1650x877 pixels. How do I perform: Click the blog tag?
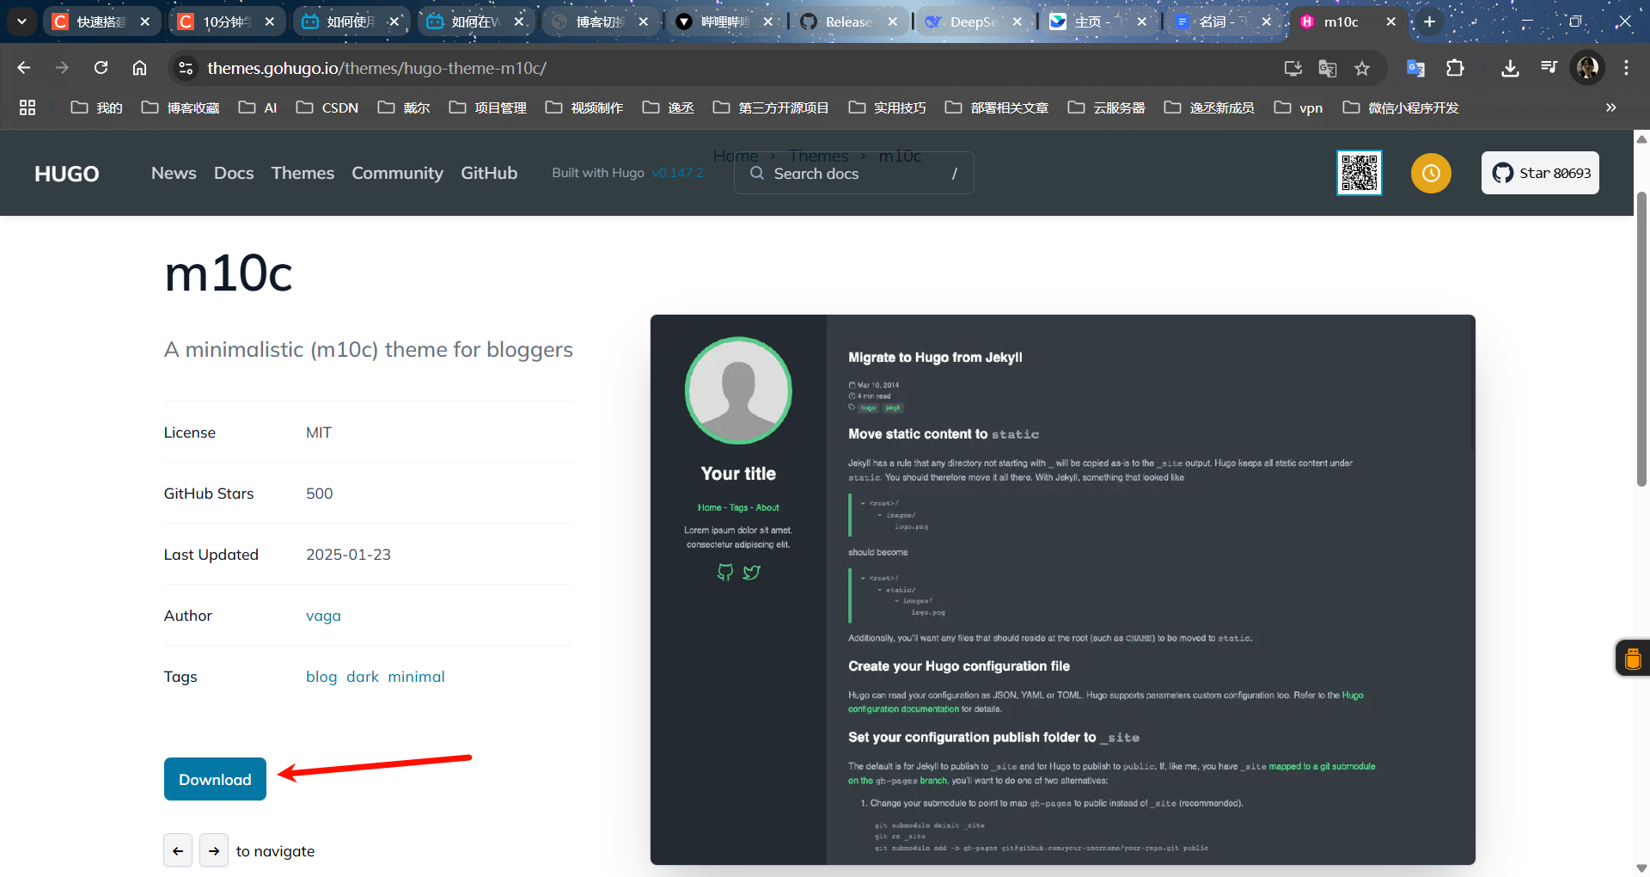(x=321, y=677)
